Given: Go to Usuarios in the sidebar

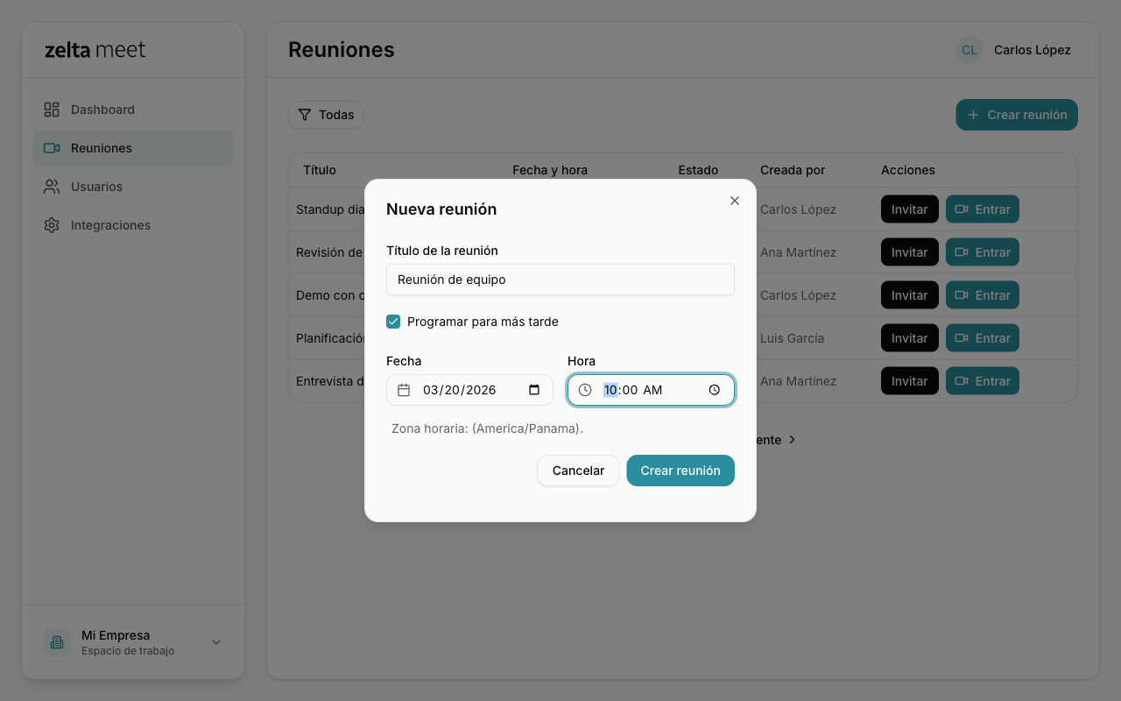Looking at the screenshot, I should (96, 187).
